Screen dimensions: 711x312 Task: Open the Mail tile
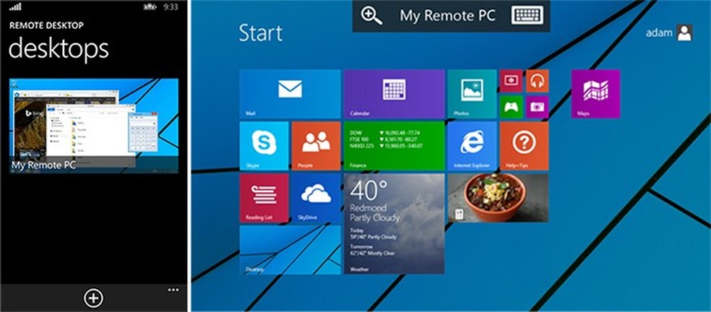click(290, 94)
